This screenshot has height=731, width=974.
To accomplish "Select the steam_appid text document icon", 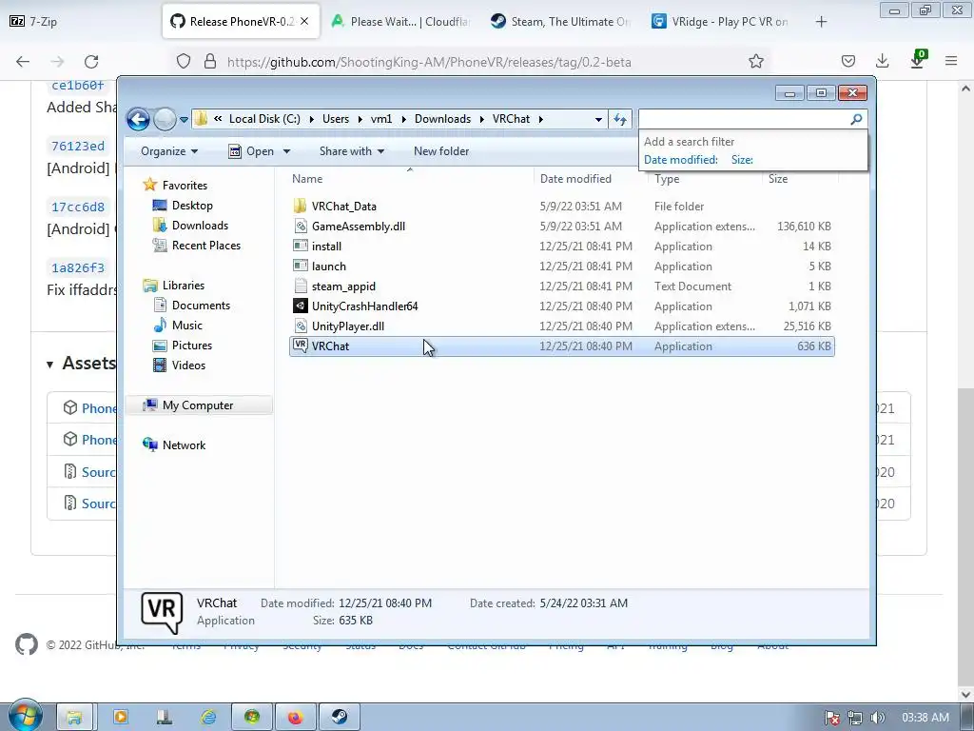I will [x=300, y=286].
